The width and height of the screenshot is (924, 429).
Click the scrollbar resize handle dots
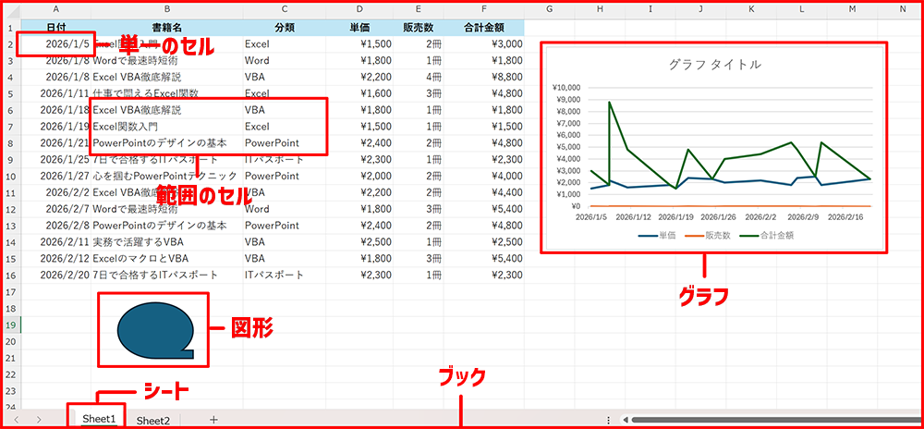608,420
